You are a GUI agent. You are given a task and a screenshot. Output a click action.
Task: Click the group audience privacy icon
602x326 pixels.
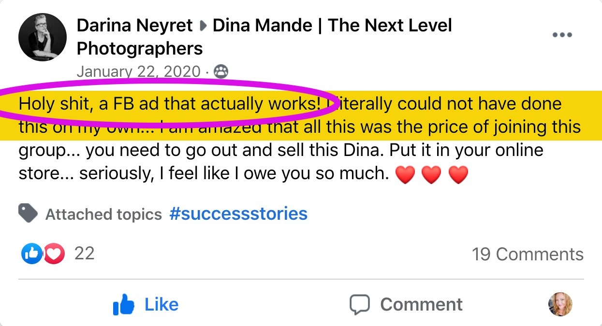220,71
